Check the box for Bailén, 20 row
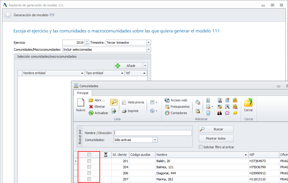The width and height of the screenshot is (288, 183). pos(89,161)
